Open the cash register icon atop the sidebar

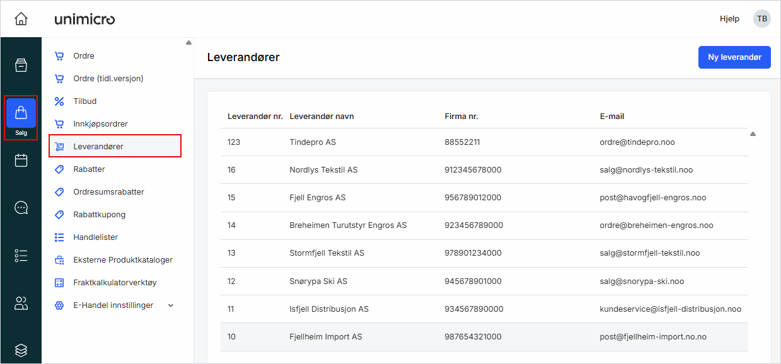(21, 64)
